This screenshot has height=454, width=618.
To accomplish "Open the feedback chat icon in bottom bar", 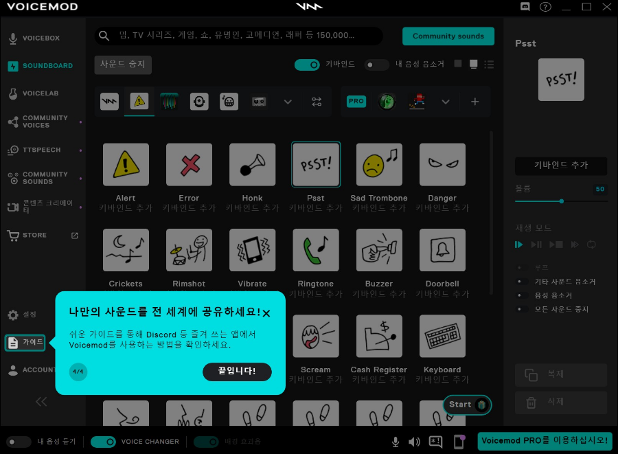I will 435,442.
